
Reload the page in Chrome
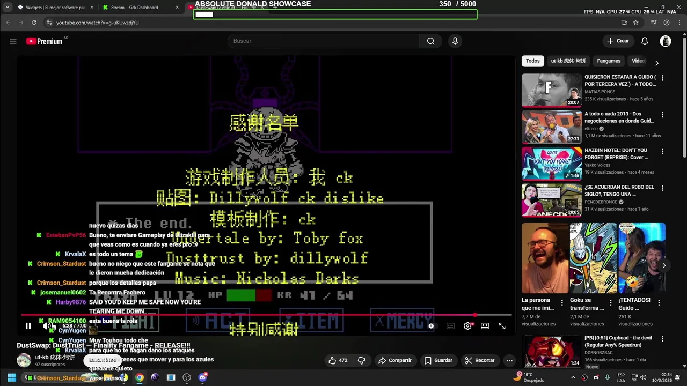coord(34,23)
